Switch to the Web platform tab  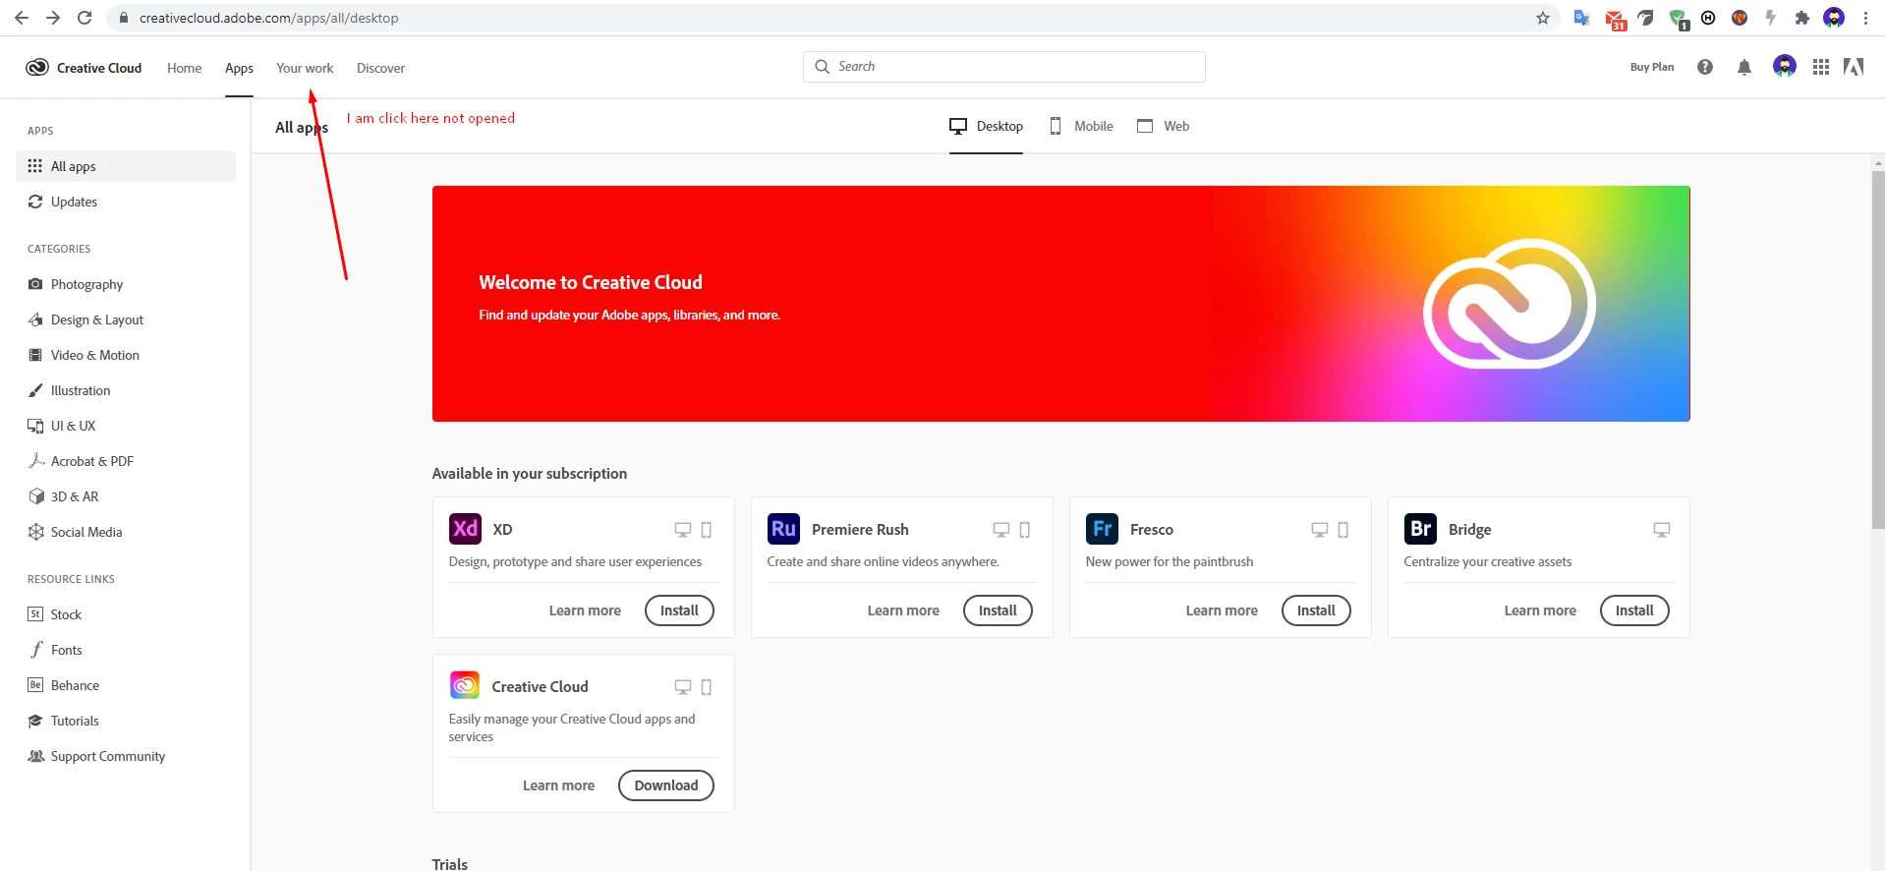coord(1163,126)
